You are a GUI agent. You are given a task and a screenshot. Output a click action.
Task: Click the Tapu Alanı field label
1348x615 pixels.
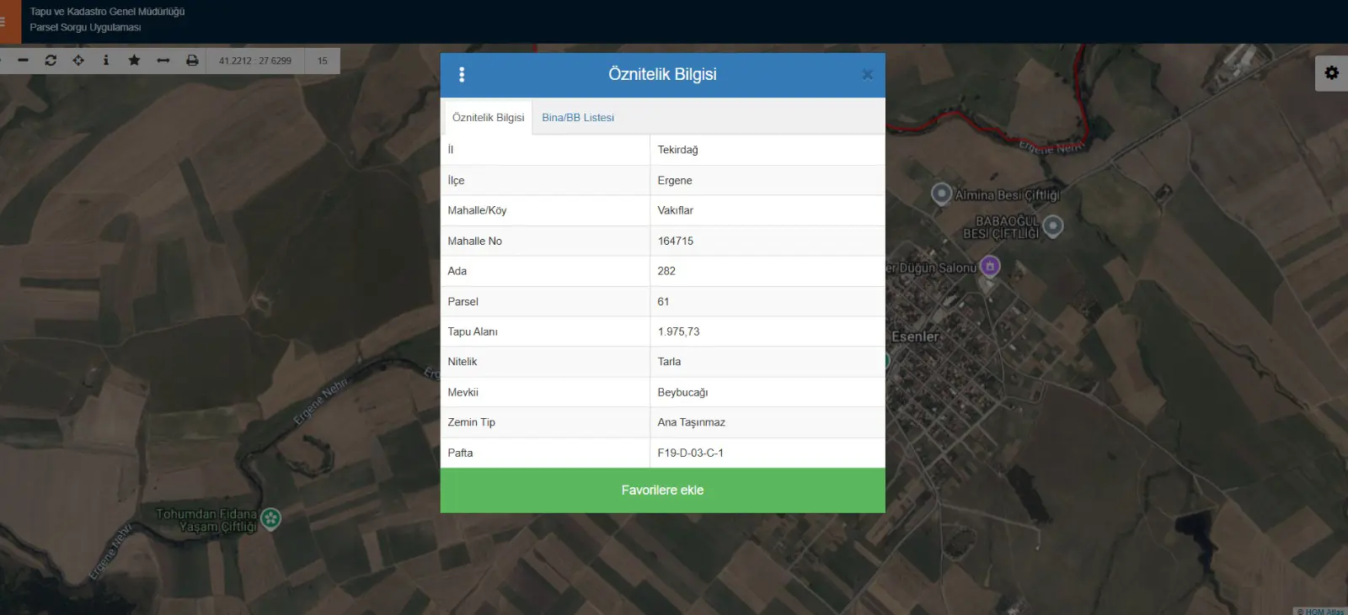[473, 331]
